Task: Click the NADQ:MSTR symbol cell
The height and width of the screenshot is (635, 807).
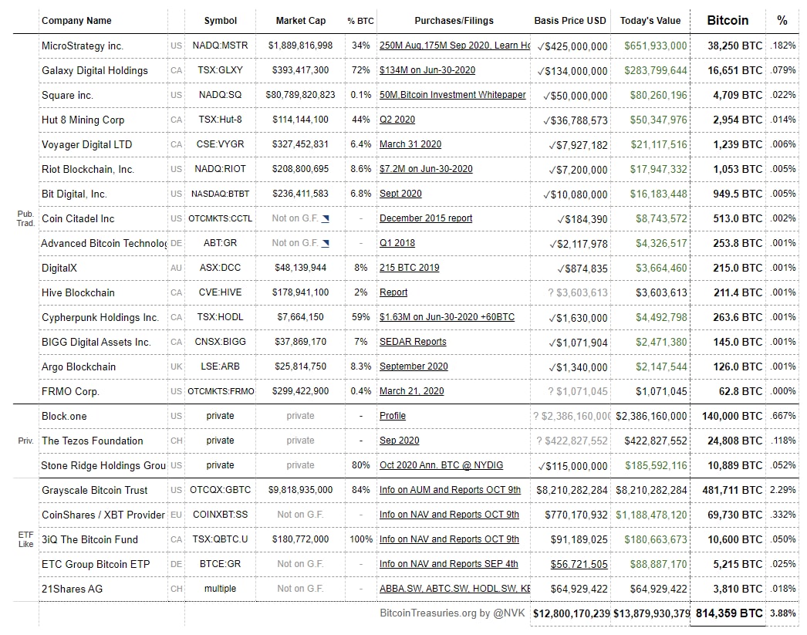Action: pos(221,46)
